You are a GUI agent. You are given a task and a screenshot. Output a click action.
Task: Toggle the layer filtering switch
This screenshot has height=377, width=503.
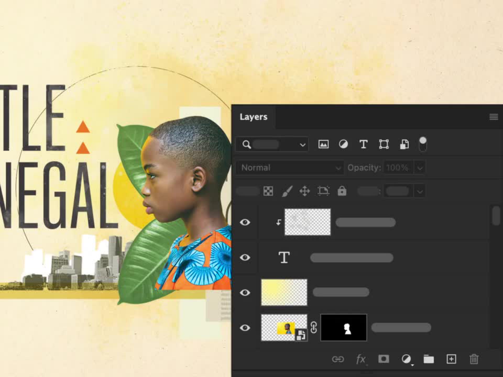[423, 144]
